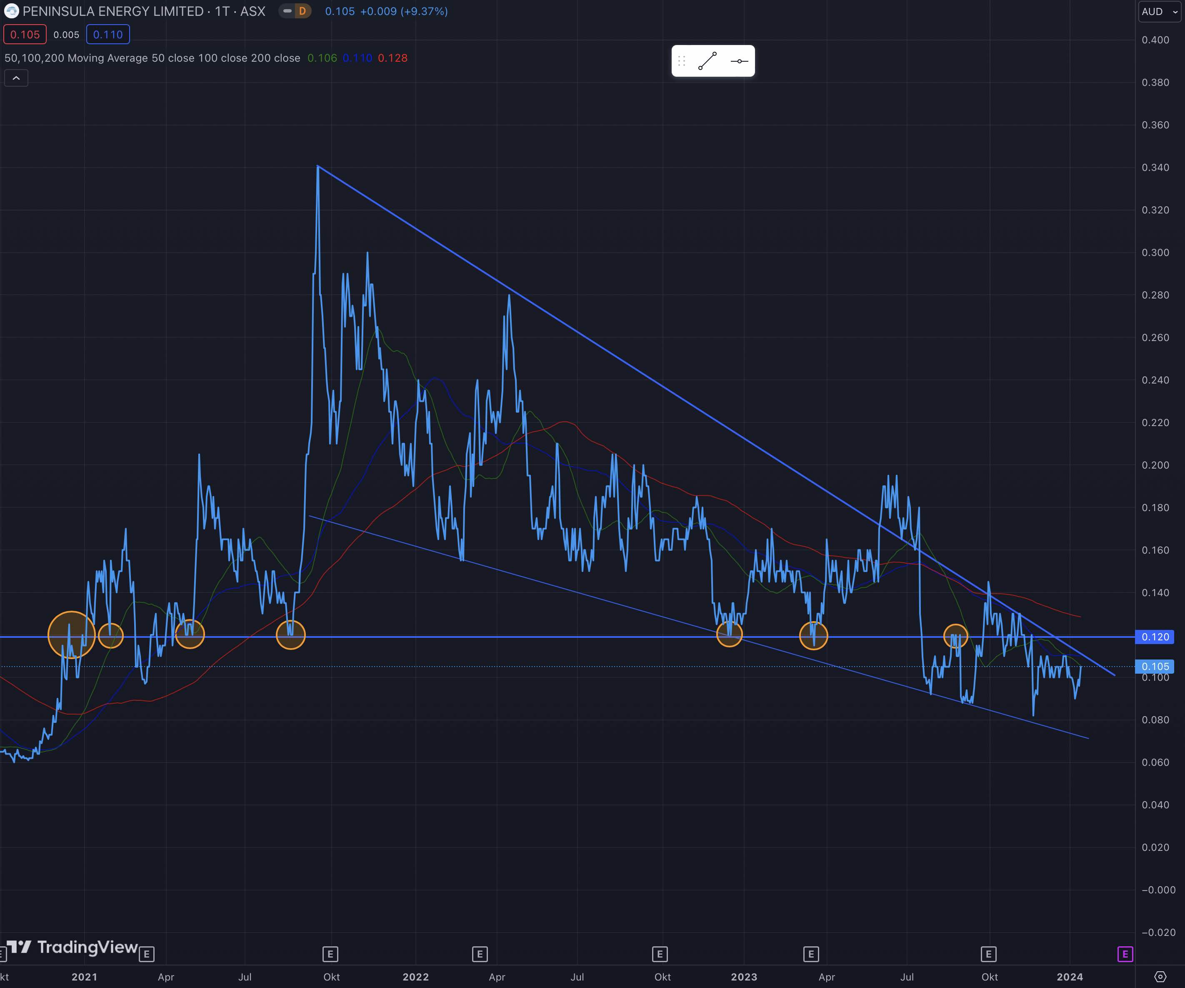
Task: Grab the floating toolbar drag handle
Action: [682, 61]
